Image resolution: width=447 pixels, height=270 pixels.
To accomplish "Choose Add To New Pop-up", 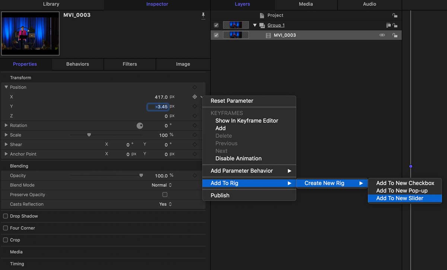I will click(405, 190).
